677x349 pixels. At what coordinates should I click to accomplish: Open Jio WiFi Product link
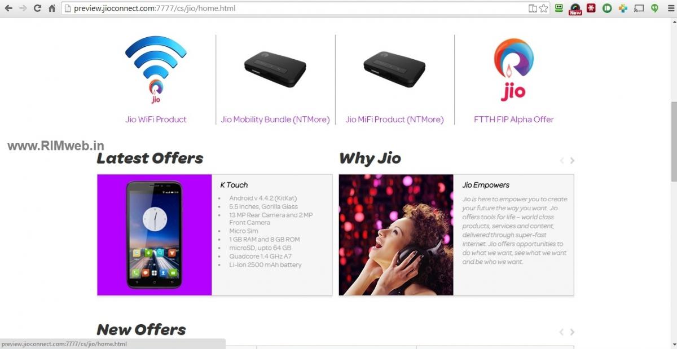click(156, 120)
